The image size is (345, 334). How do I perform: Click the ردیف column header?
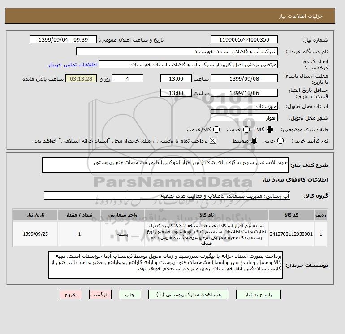[x=321, y=215]
